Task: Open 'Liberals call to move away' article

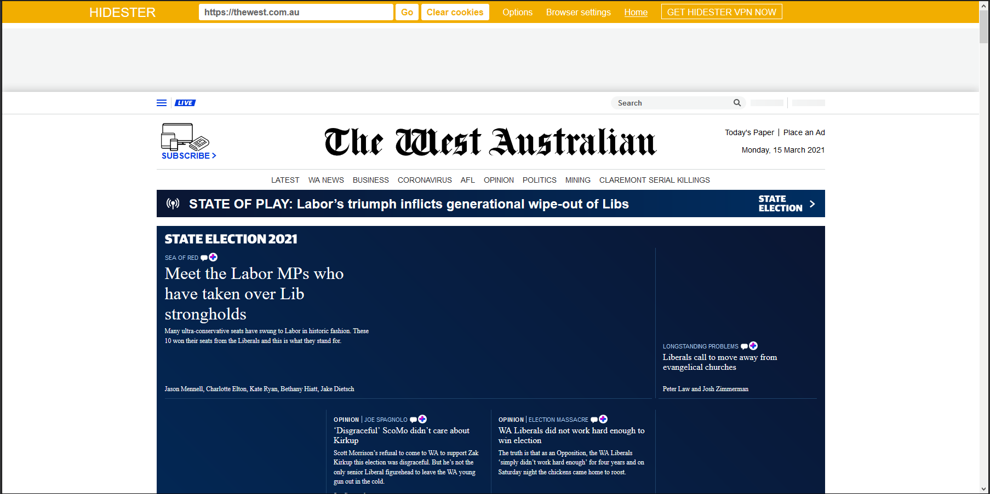Action: [x=719, y=362]
